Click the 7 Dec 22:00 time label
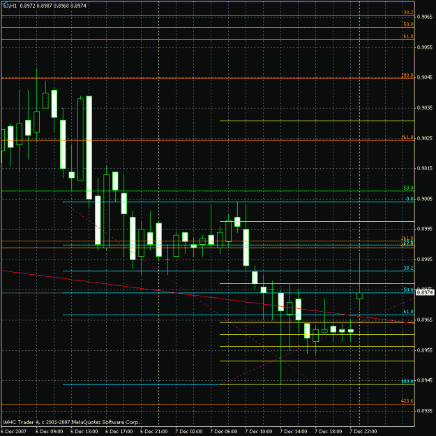436x436 pixels. click(363, 431)
